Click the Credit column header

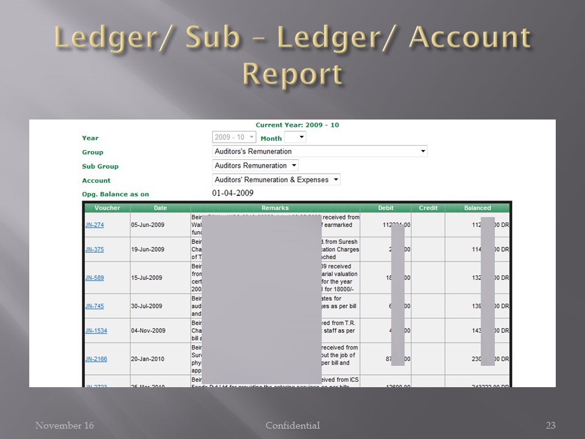click(428, 208)
